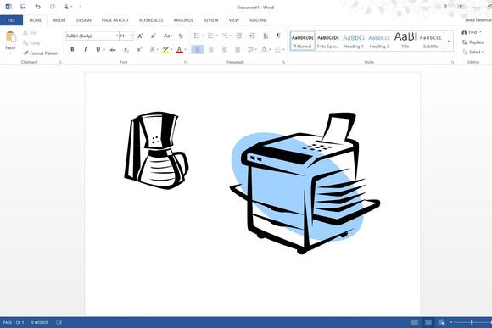Click the yellow text highlight color button

(x=165, y=50)
